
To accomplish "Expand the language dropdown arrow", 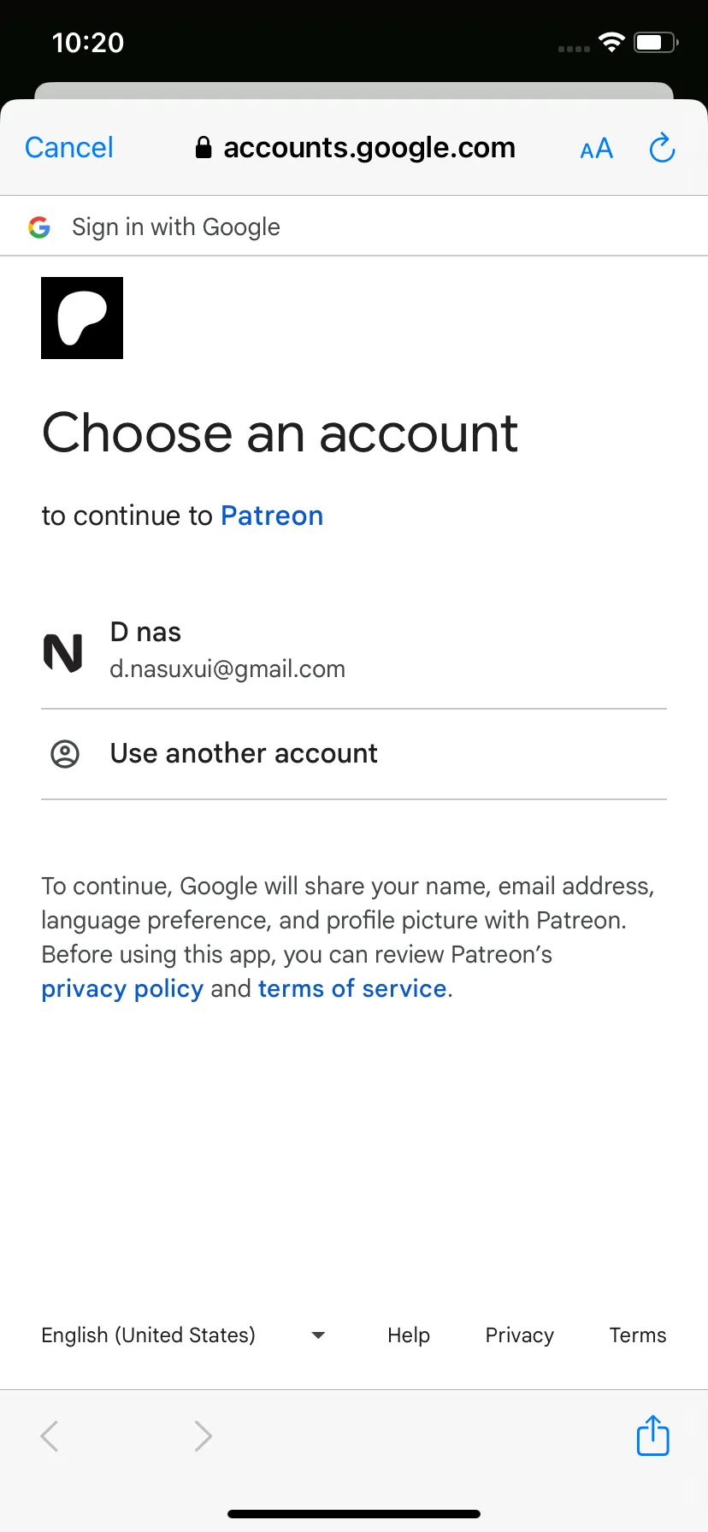I will (318, 1335).
